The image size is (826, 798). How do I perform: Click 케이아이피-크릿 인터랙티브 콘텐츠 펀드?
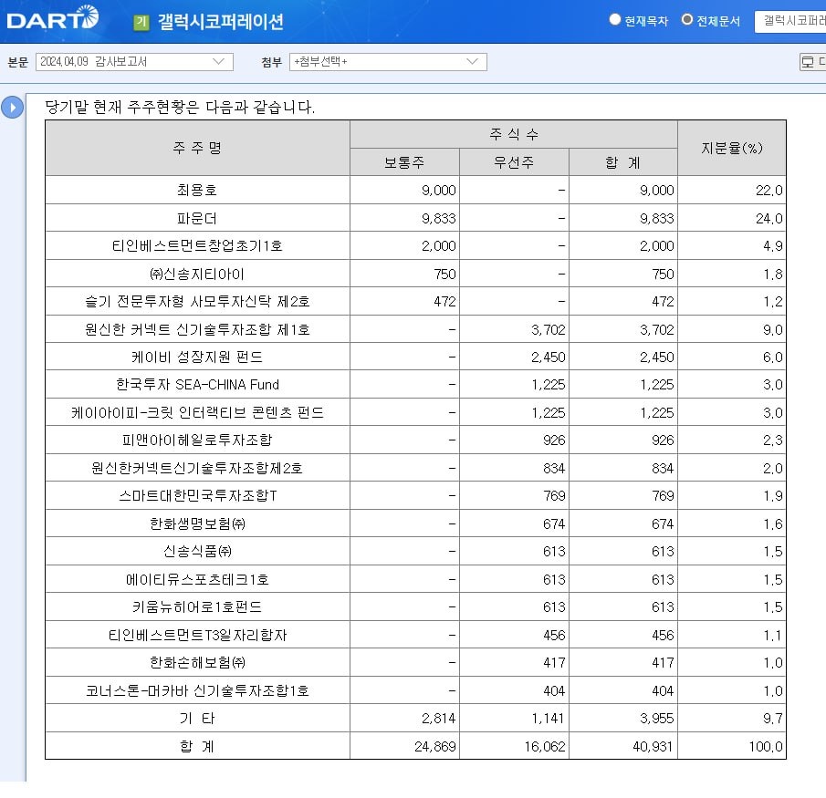tap(197, 412)
